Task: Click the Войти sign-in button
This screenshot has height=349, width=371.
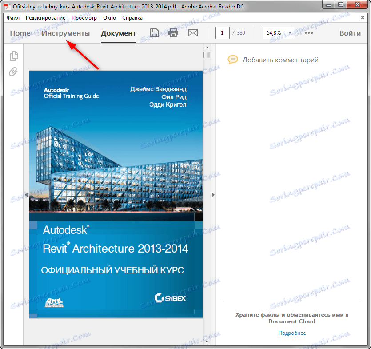Action: pos(350,33)
